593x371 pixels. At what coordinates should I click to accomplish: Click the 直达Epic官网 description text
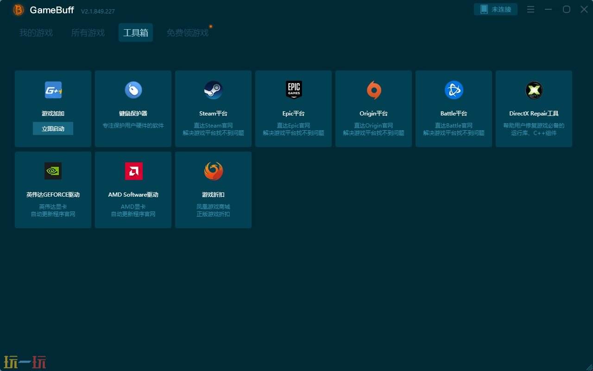[294, 126]
